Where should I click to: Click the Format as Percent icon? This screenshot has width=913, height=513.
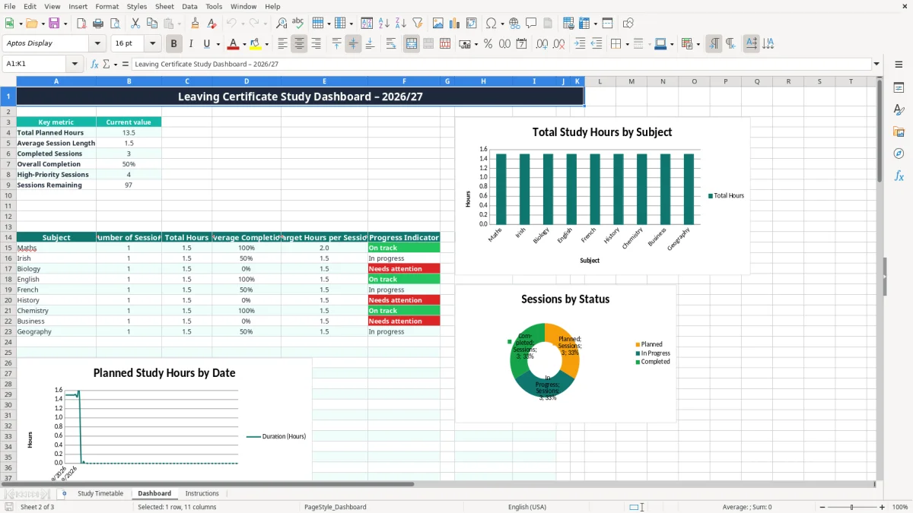(488, 44)
